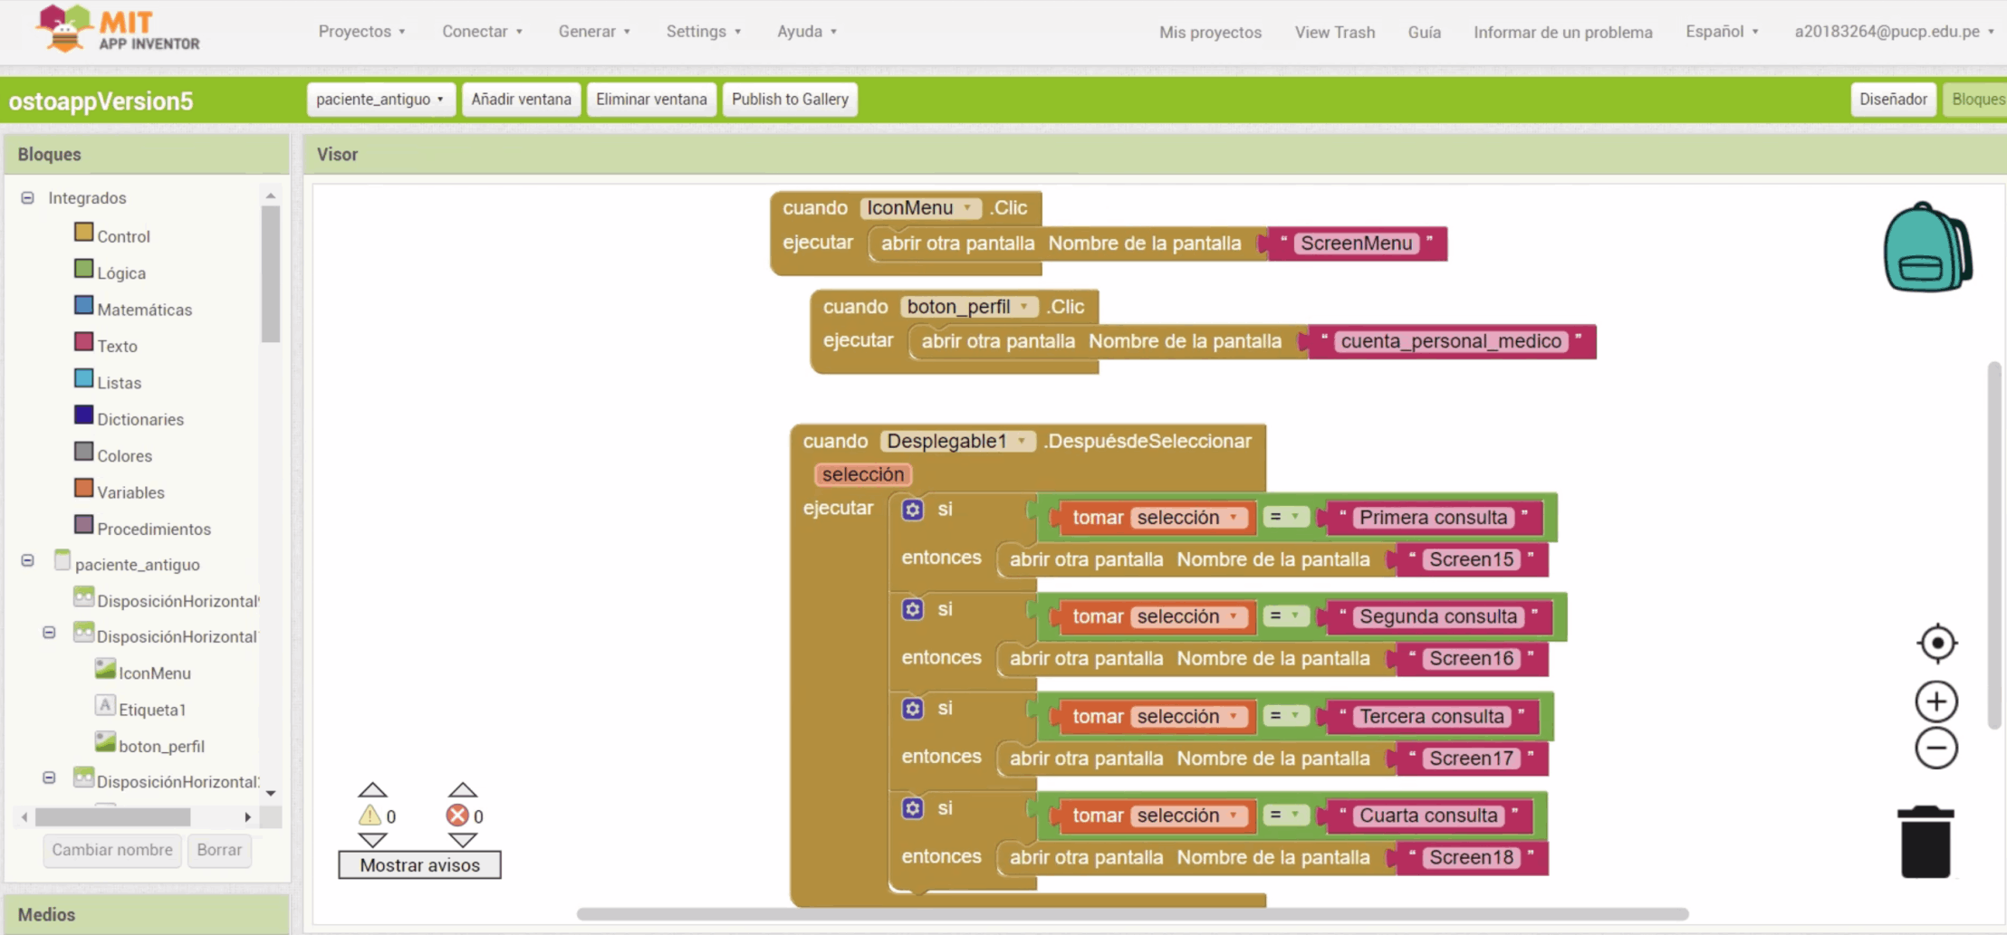Zoom in with the plus icon
Image resolution: width=2007 pixels, height=935 pixels.
pyautogui.click(x=1937, y=701)
